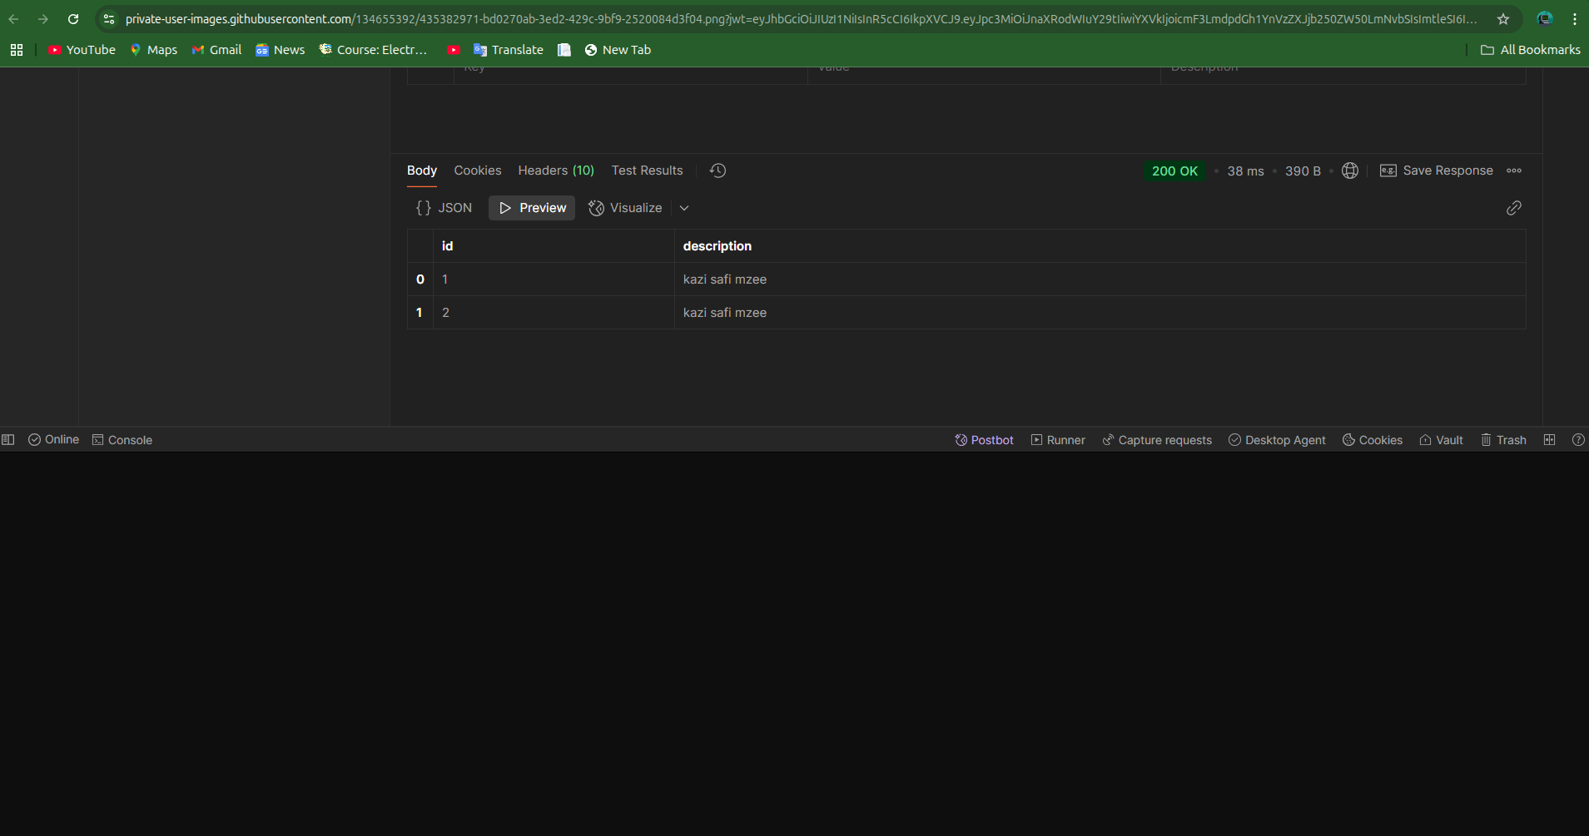Open the YouTube bookmark
Viewport: 1589px width, 836px height.
(82, 50)
